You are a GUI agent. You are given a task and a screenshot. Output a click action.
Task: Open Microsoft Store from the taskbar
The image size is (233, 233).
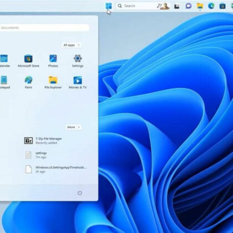[x=222, y=6]
